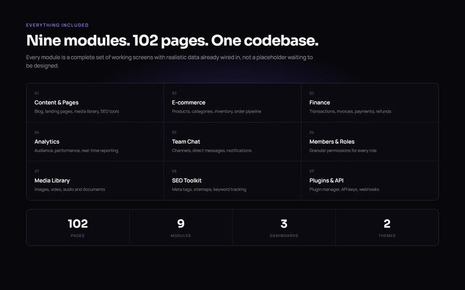Click the 9 stat number
The width and height of the screenshot is (465, 290).
click(181, 224)
